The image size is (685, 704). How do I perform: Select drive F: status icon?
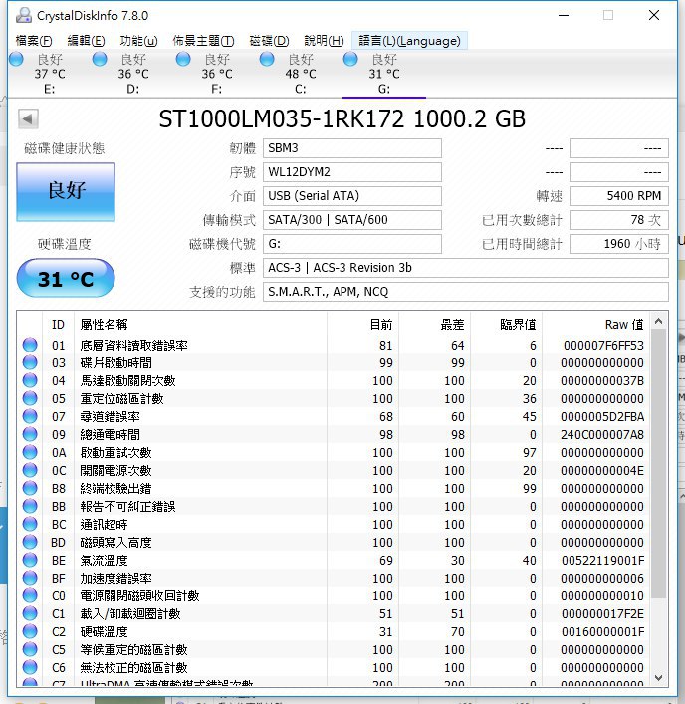click(183, 60)
